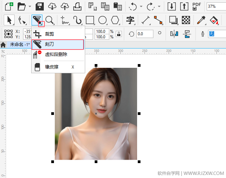Open the outline width 无 dropdown
The image size is (226, 178).
click(x=217, y=34)
